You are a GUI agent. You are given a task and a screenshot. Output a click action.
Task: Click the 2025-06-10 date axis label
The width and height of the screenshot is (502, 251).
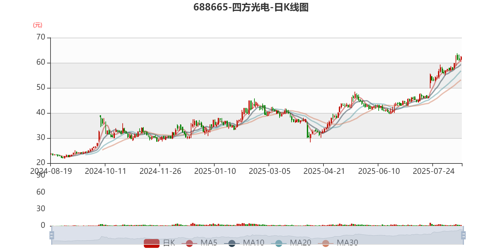[x=379, y=171]
